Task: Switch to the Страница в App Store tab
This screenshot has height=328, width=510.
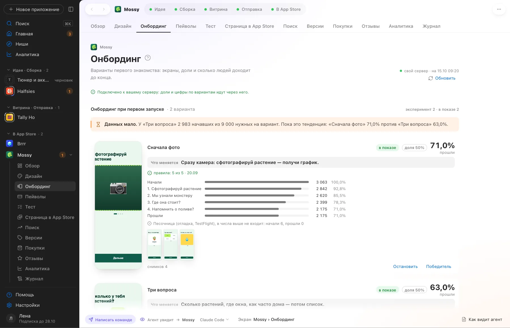Action: click(249, 26)
